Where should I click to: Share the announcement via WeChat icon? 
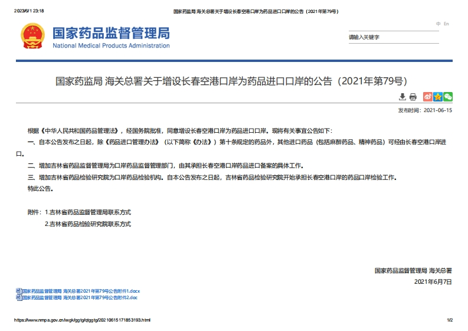click(448, 97)
